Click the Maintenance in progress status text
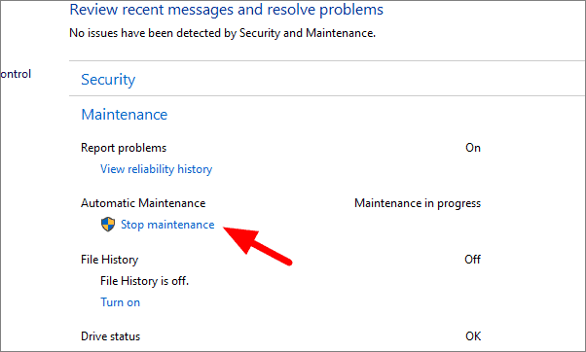The height and width of the screenshot is (352, 586). pos(418,203)
